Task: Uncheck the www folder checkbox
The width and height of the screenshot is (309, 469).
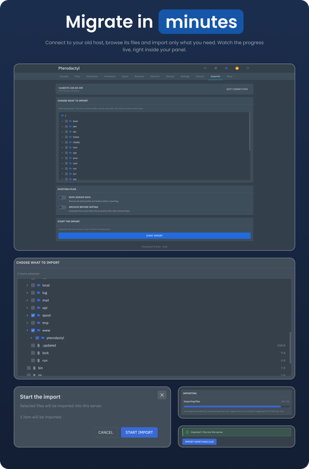Action: tap(33, 330)
